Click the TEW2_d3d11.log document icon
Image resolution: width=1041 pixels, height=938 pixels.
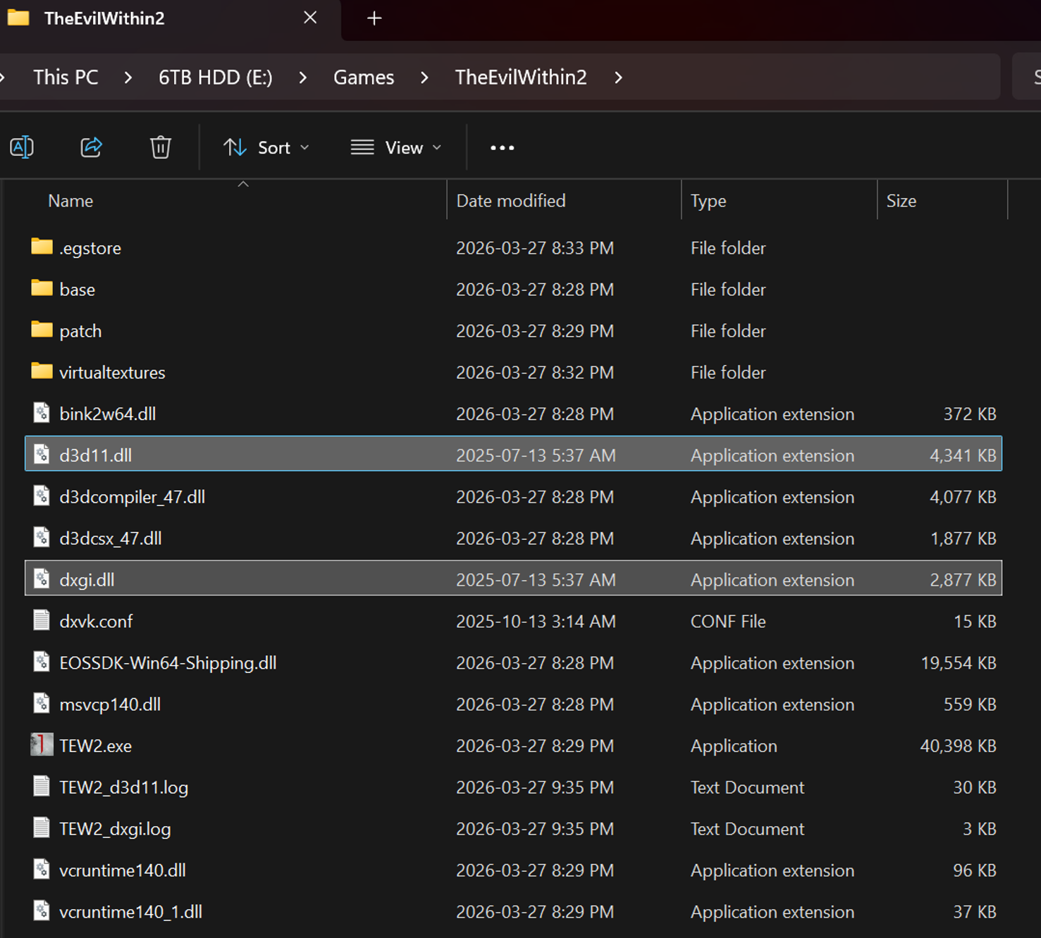click(42, 786)
